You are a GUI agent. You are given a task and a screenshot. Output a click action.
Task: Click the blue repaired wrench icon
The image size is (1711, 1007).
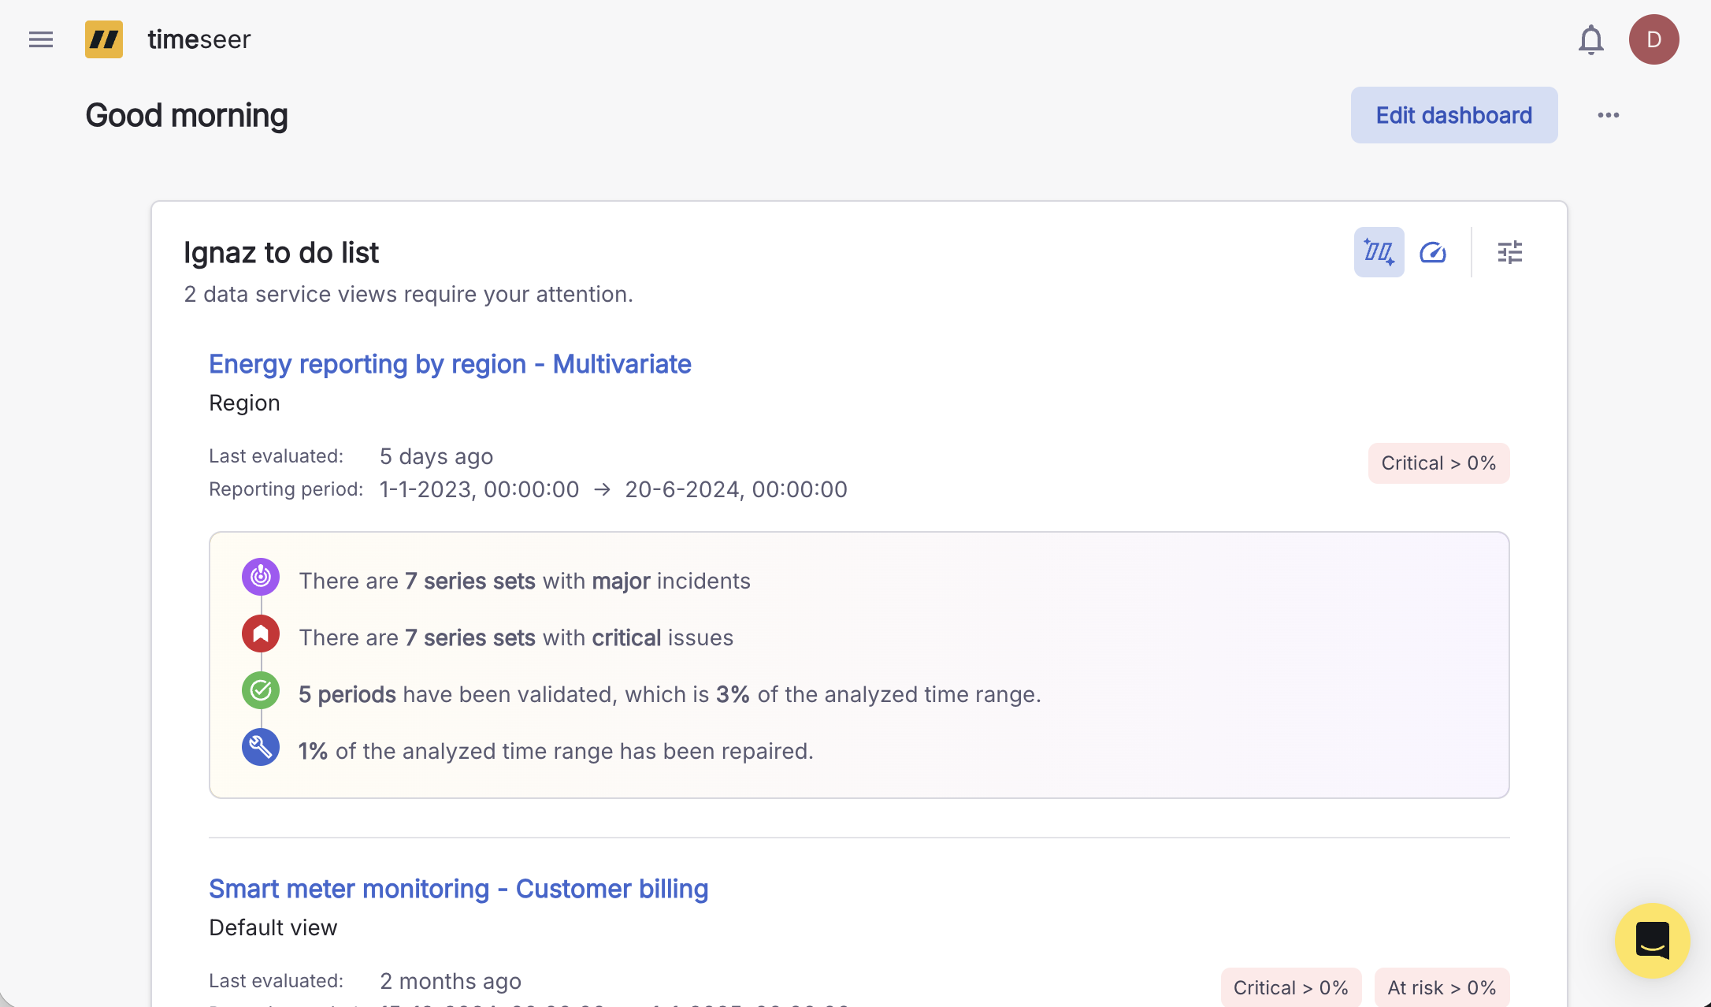[x=261, y=748]
